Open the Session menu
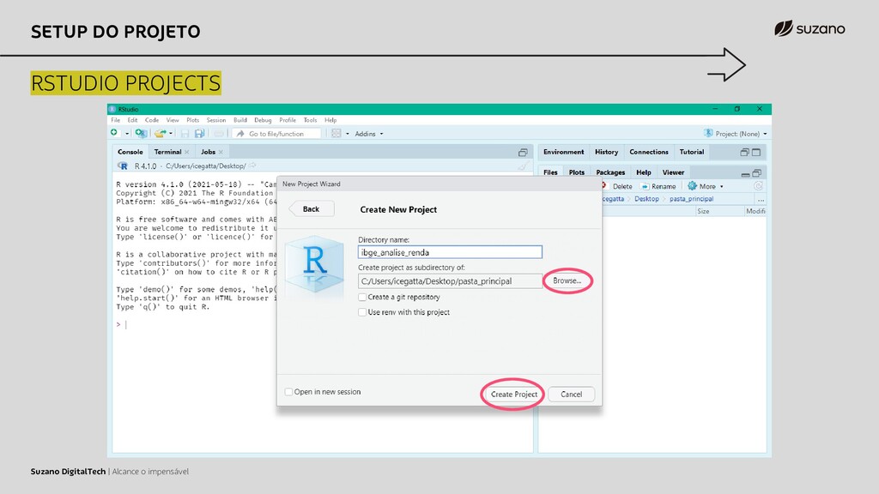Image resolution: width=879 pixels, height=494 pixels. click(x=215, y=120)
